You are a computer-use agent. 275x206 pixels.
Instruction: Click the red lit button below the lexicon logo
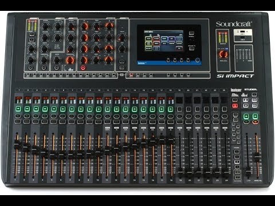(235, 105)
